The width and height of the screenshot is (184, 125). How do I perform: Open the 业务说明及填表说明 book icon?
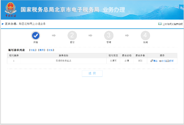point(160,24)
